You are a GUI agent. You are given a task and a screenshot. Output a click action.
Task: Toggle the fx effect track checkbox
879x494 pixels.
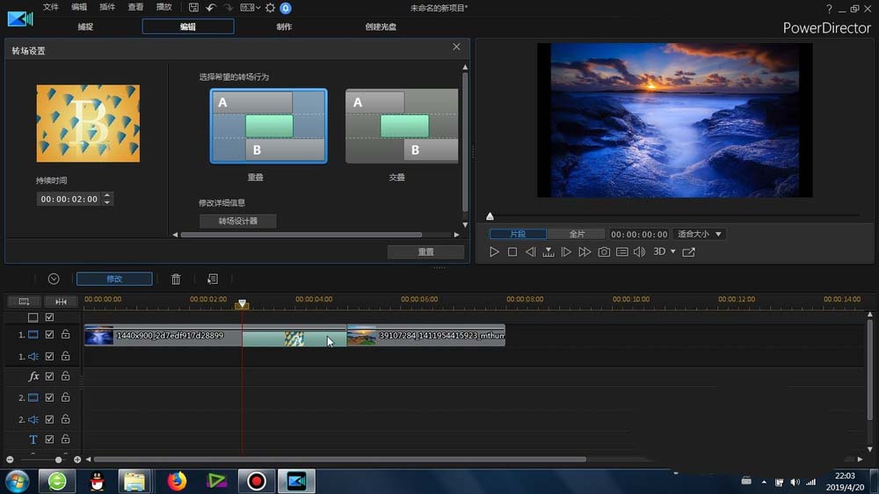tap(50, 376)
